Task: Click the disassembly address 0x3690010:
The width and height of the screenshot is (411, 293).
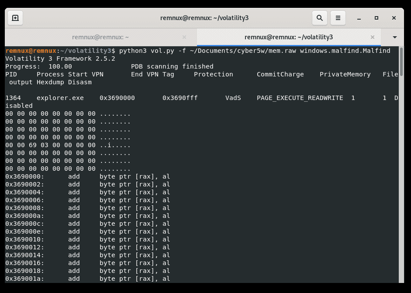Action: coord(25,239)
